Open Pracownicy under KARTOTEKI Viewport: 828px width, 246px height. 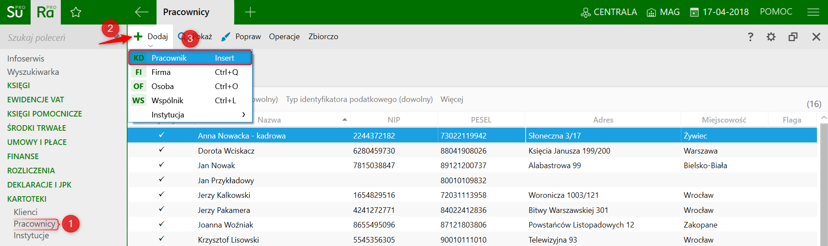coord(34,224)
